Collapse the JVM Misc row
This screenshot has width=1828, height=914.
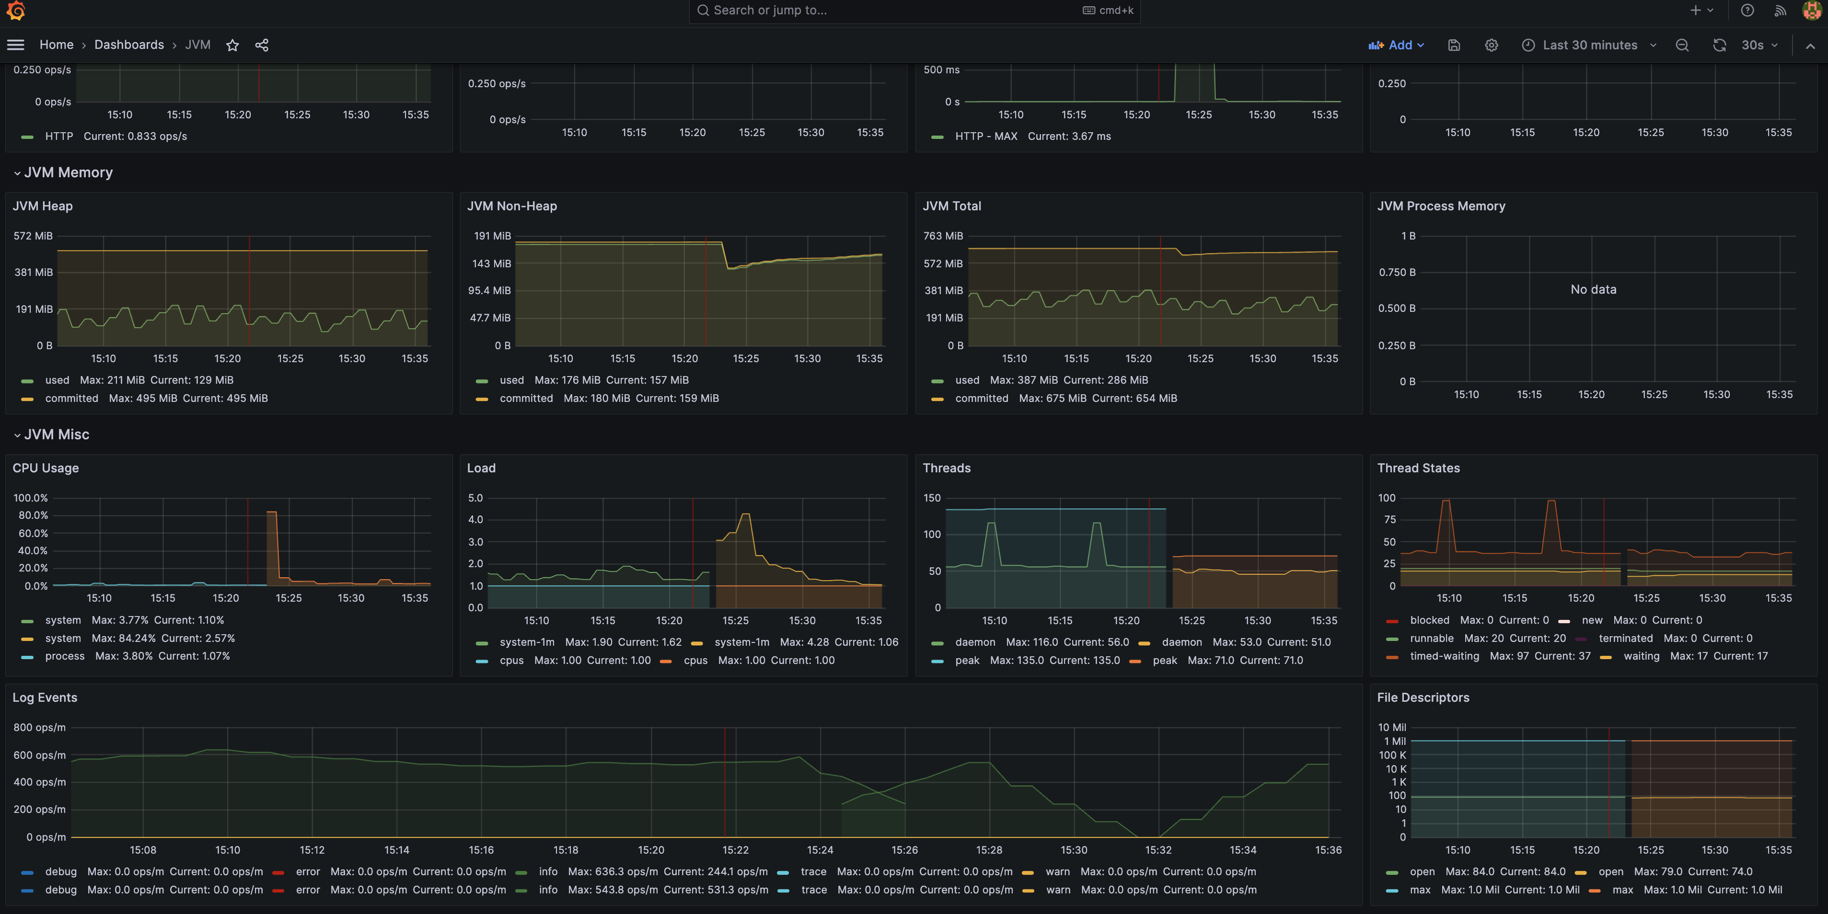[56, 434]
